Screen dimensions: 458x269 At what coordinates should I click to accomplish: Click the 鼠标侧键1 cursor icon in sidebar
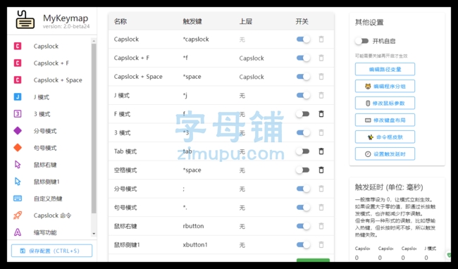[x=18, y=182]
